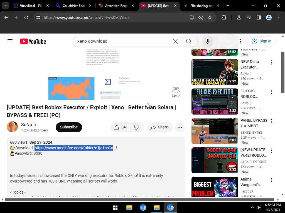The height and width of the screenshot is (213, 285).
Task: Open Chrome Labs flask icon
Action: (239, 17)
